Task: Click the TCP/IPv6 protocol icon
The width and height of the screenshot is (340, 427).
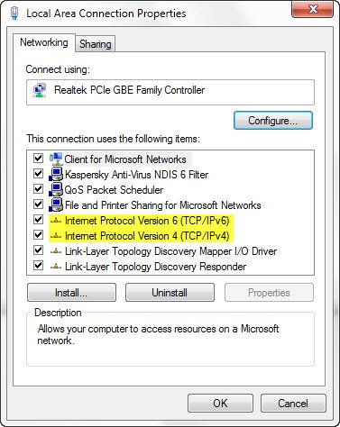Action: (56, 221)
